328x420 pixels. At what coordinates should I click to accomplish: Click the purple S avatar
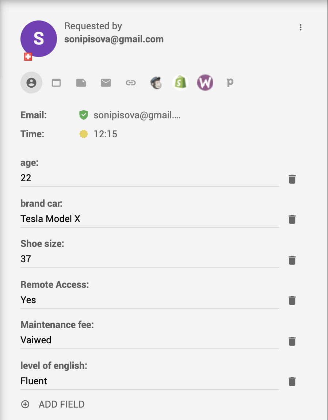39,39
